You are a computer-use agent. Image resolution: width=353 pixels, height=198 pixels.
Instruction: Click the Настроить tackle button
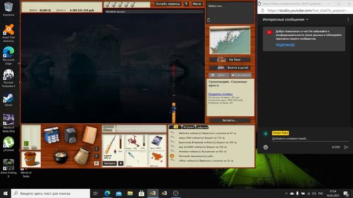(110, 163)
